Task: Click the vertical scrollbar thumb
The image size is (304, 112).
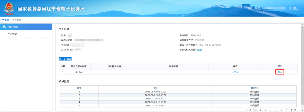Action: 302,66
